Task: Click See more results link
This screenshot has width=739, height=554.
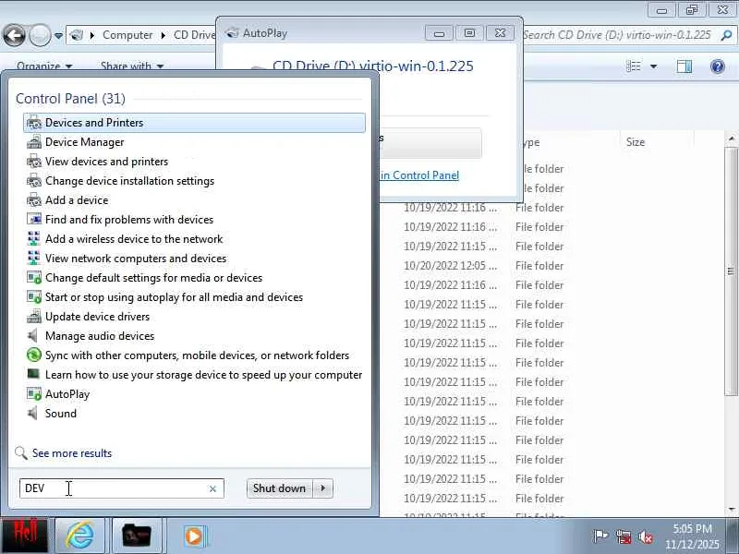Action: coord(72,453)
